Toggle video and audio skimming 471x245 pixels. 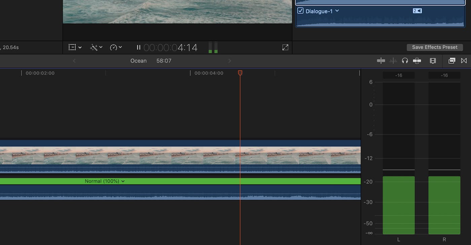click(x=381, y=61)
